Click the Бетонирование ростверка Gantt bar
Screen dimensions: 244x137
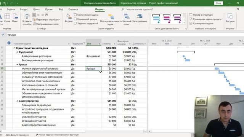[x=187, y=60]
